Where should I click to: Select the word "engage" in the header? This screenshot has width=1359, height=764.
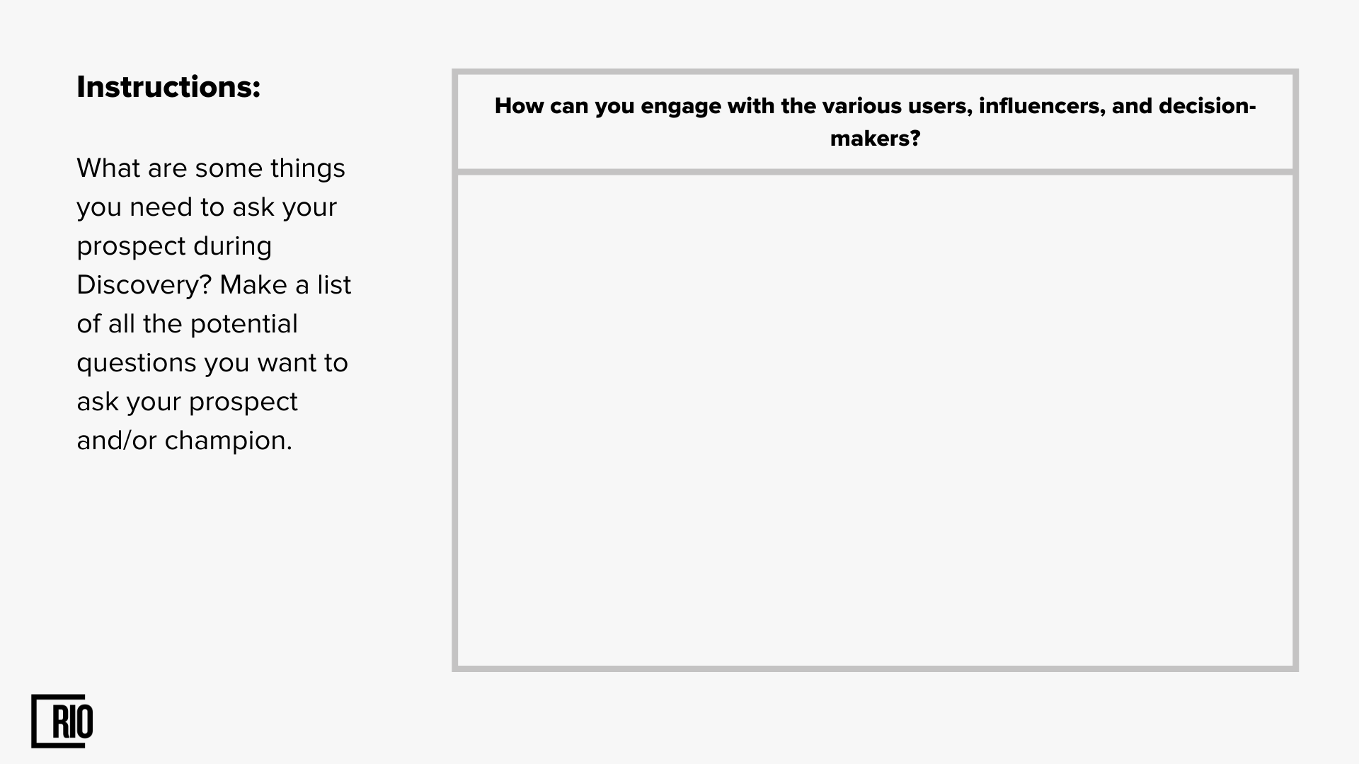(681, 106)
